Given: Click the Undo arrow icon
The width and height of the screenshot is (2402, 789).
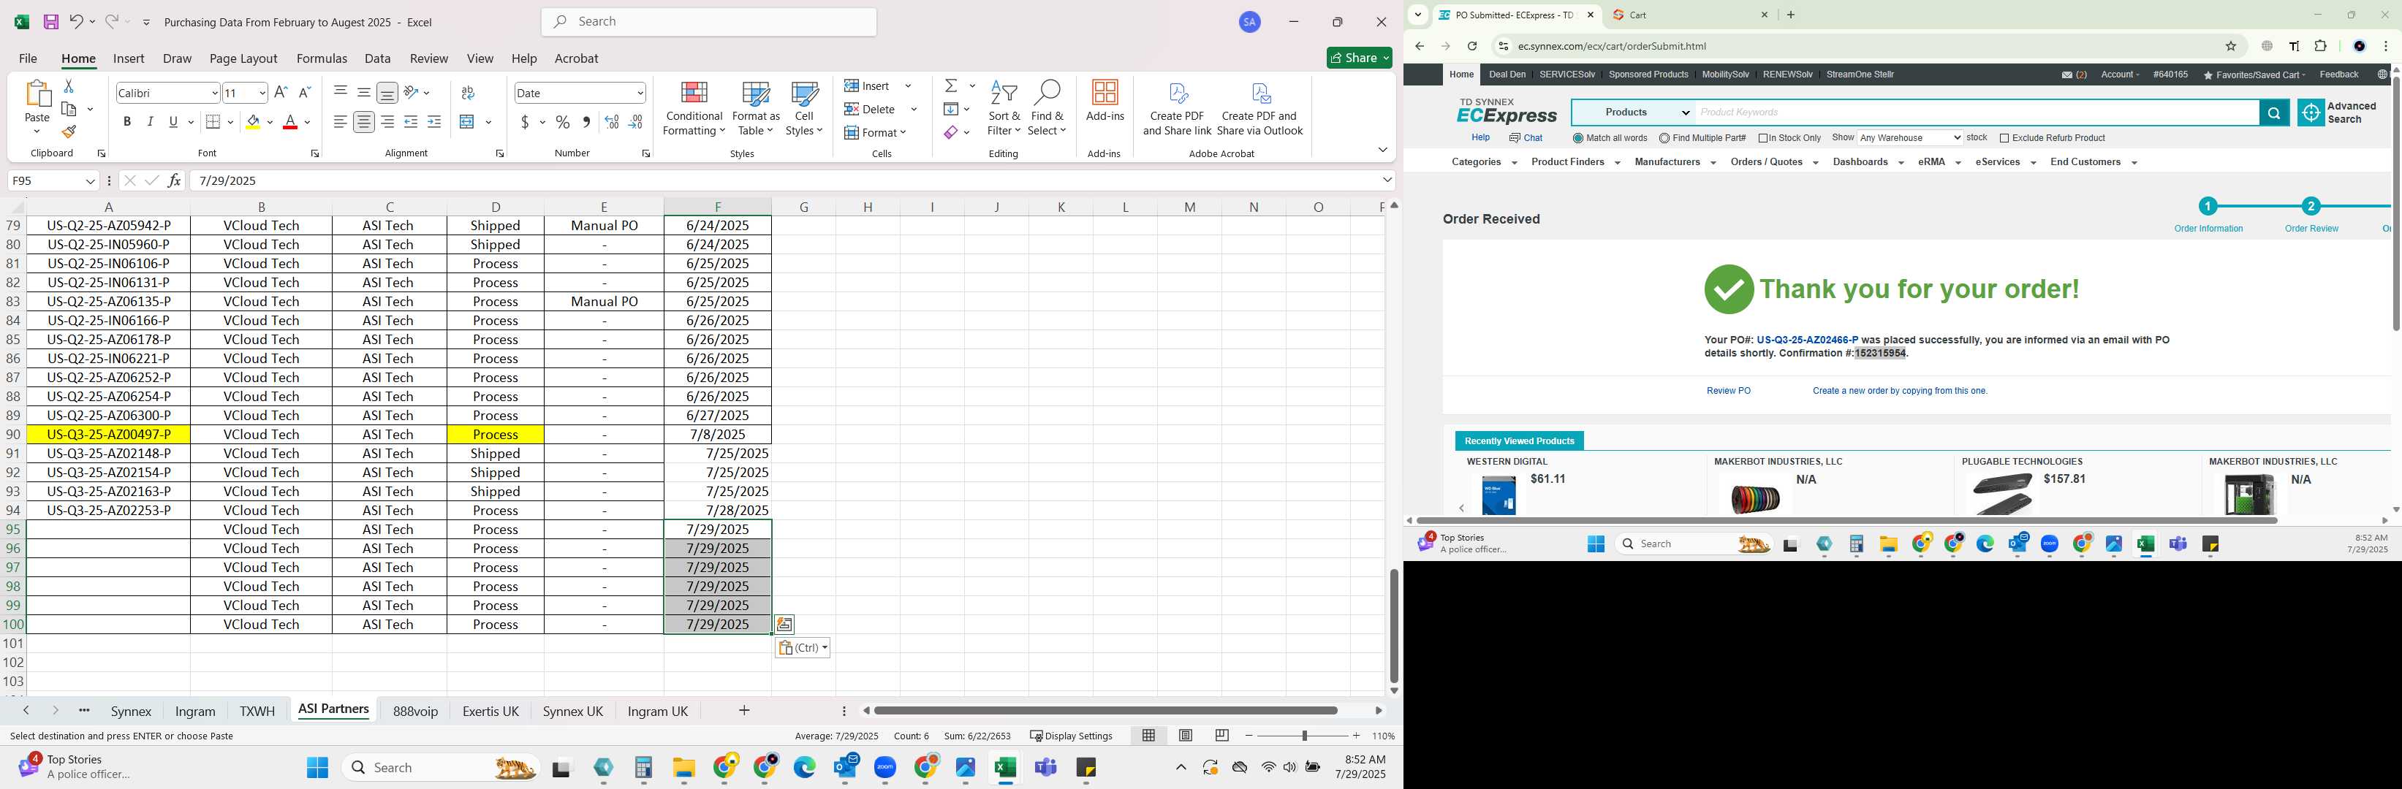Looking at the screenshot, I should (x=77, y=21).
